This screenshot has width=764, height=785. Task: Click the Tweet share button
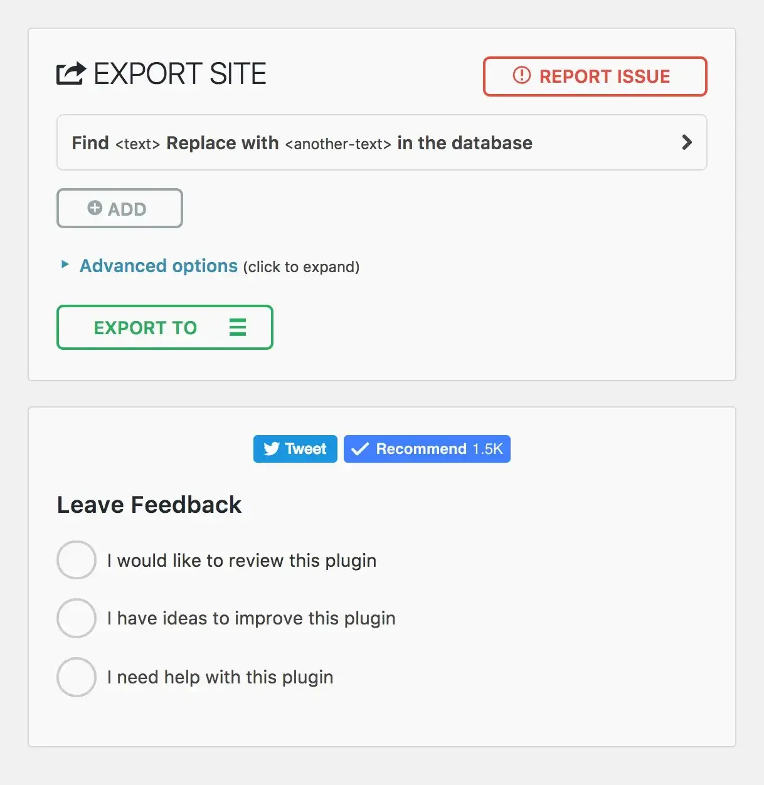[295, 448]
